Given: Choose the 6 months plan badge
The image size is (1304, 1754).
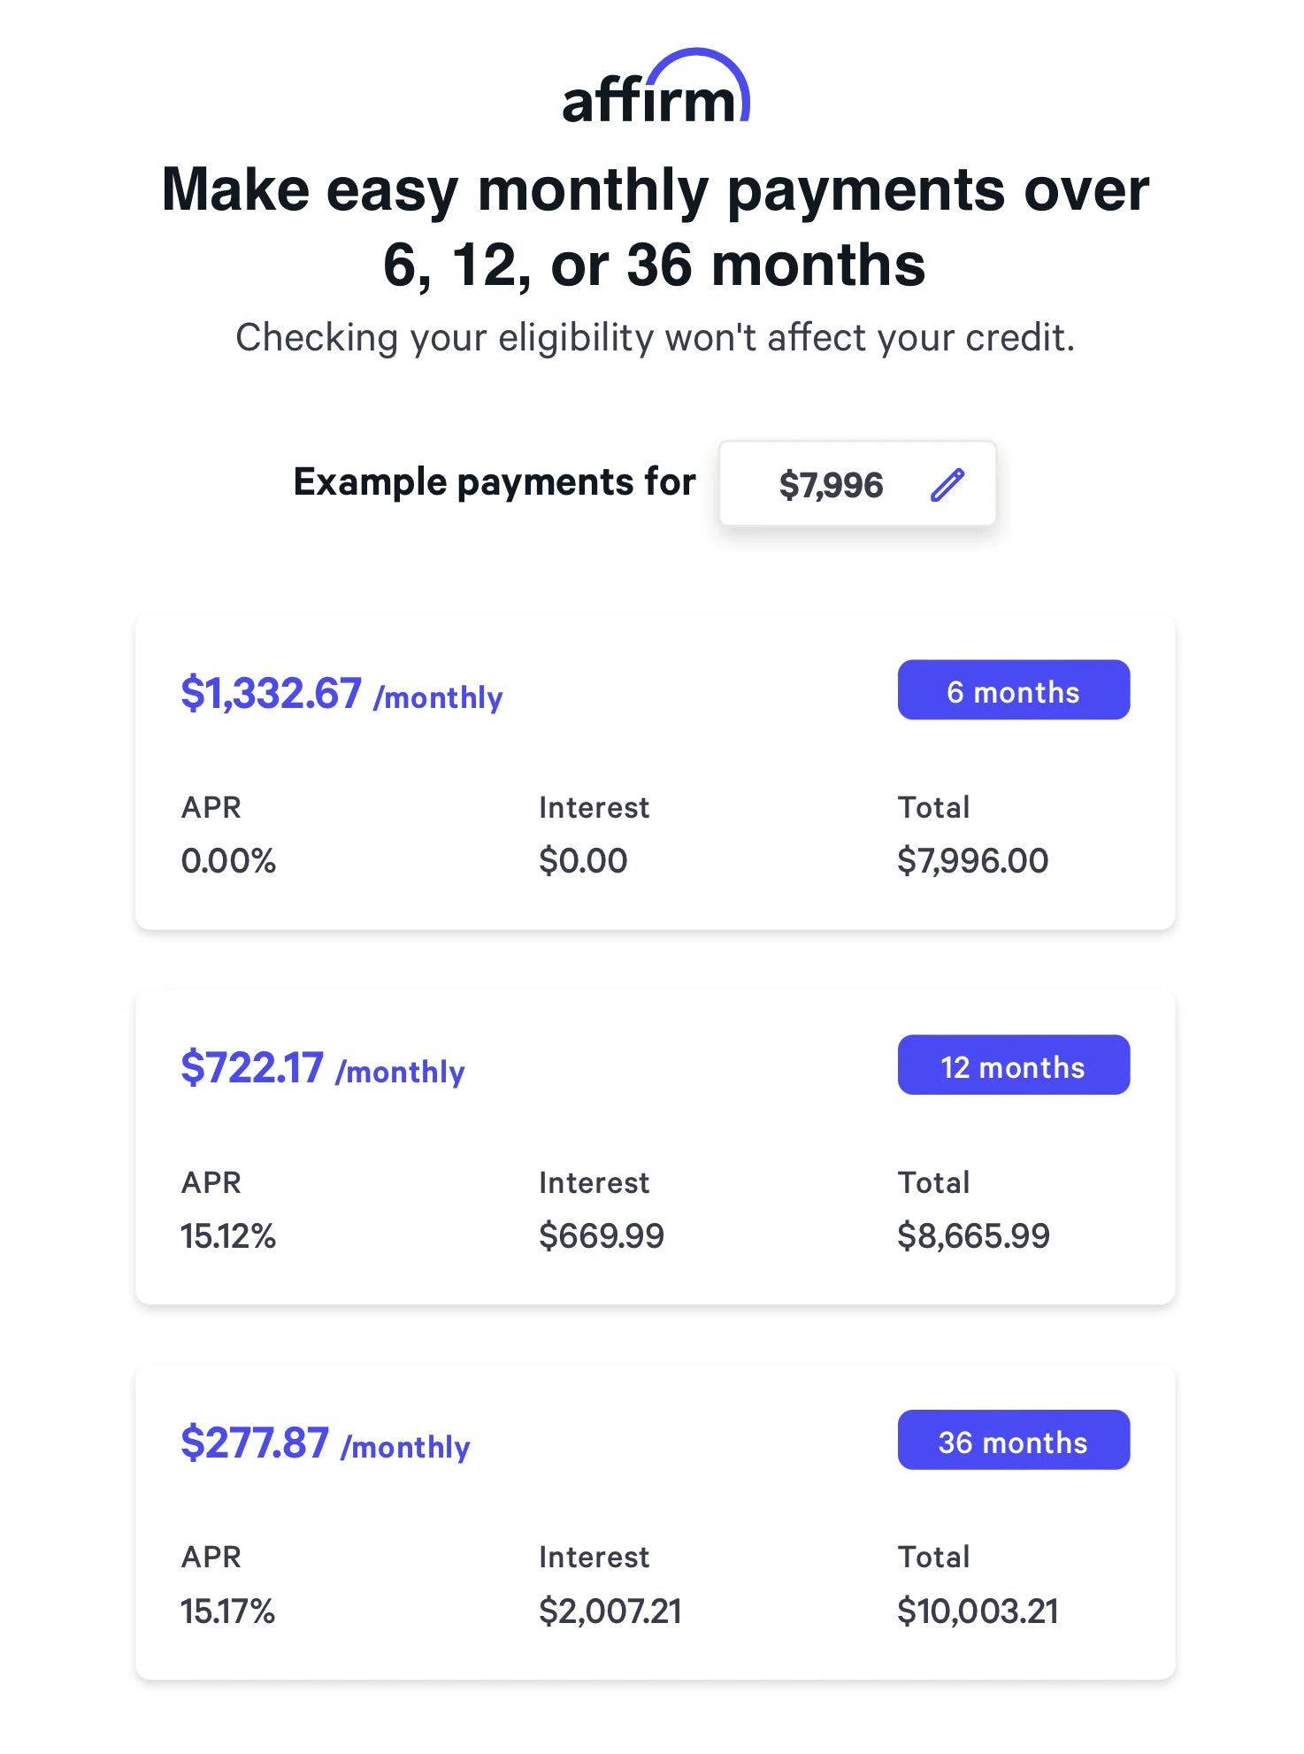Looking at the screenshot, I should [x=1013, y=690].
